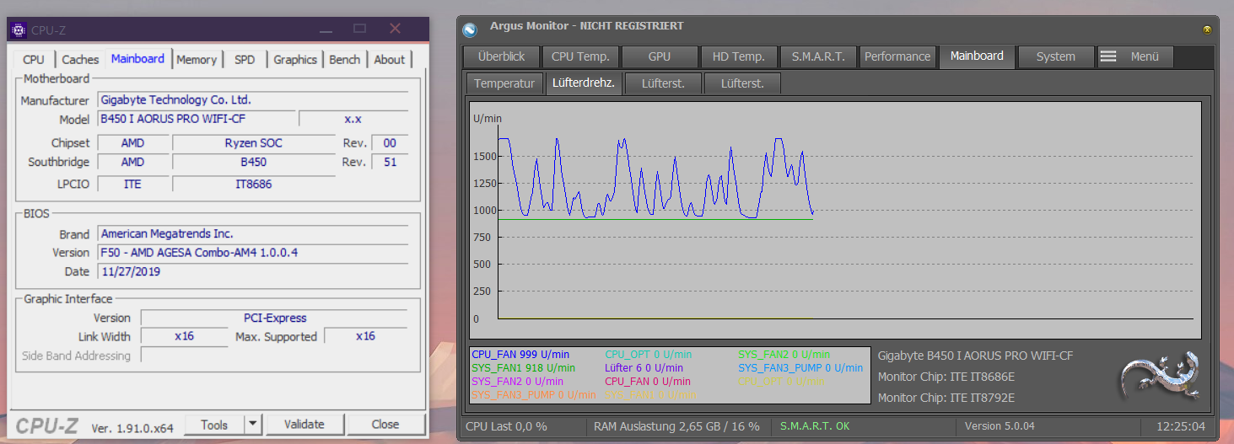Screen dimensions: 1234x444
Task: Click the cyan CPU_OPT 0 U/min legend entry
Action: tap(648, 355)
